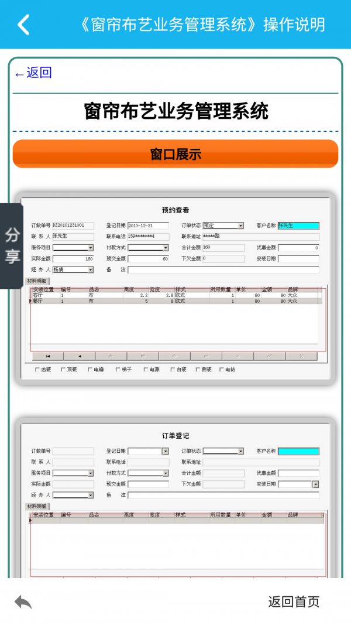Image resolution: width=351 pixels, height=625 pixels.
Task: Check the 顶装 checkbox
Action: click(x=63, y=370)
